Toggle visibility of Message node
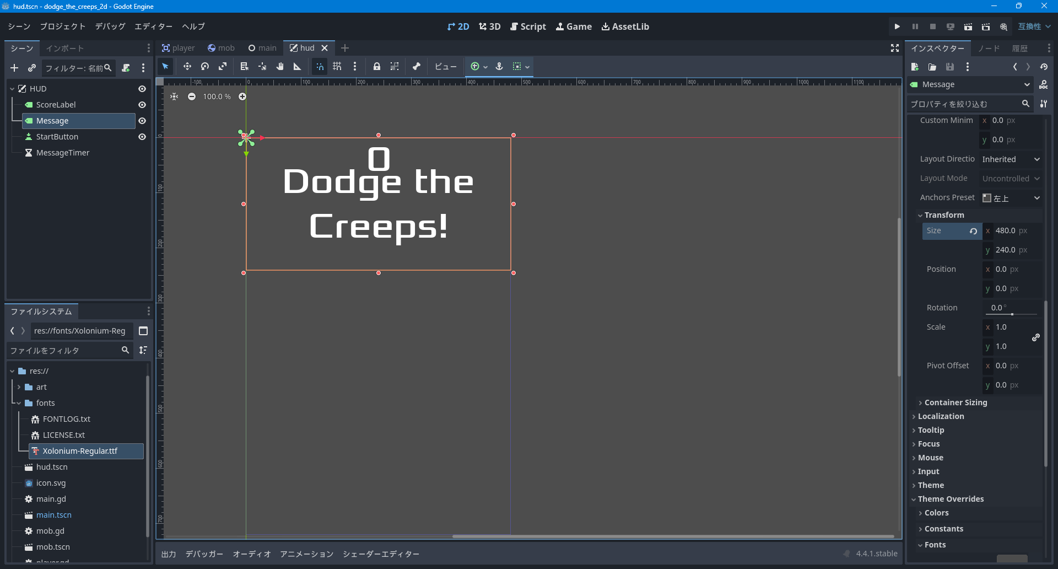Viewport: 1058px width, 569px height. pyautogui.click(x=142, y=121)
